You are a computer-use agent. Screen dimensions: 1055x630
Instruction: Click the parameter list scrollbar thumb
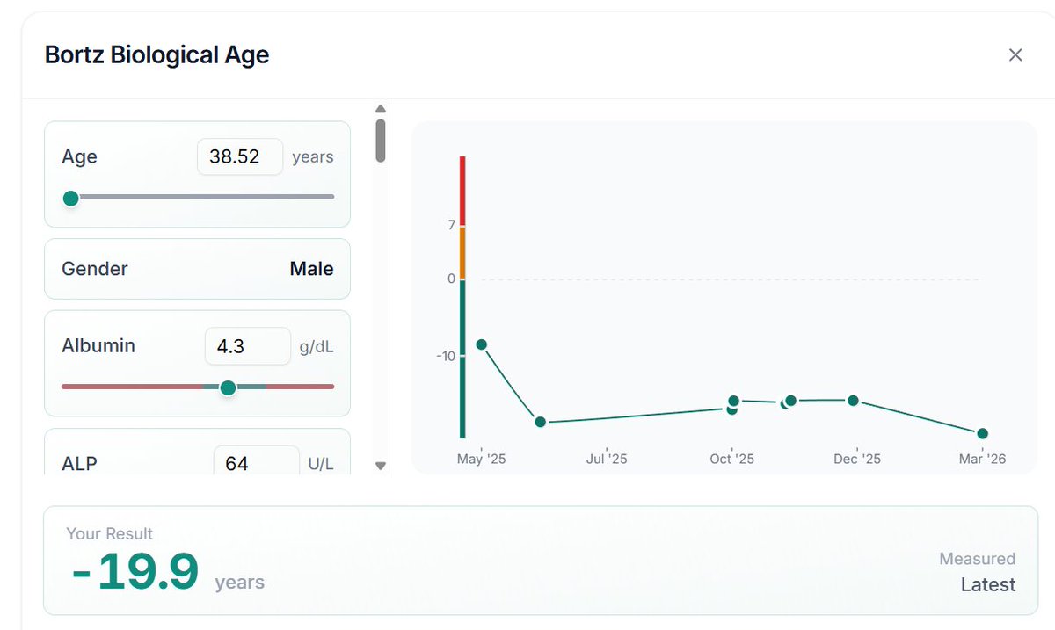point(381,141)
